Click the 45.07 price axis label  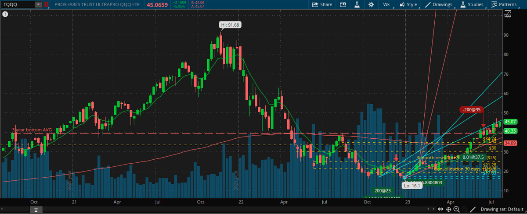click(x=509, y=122)
